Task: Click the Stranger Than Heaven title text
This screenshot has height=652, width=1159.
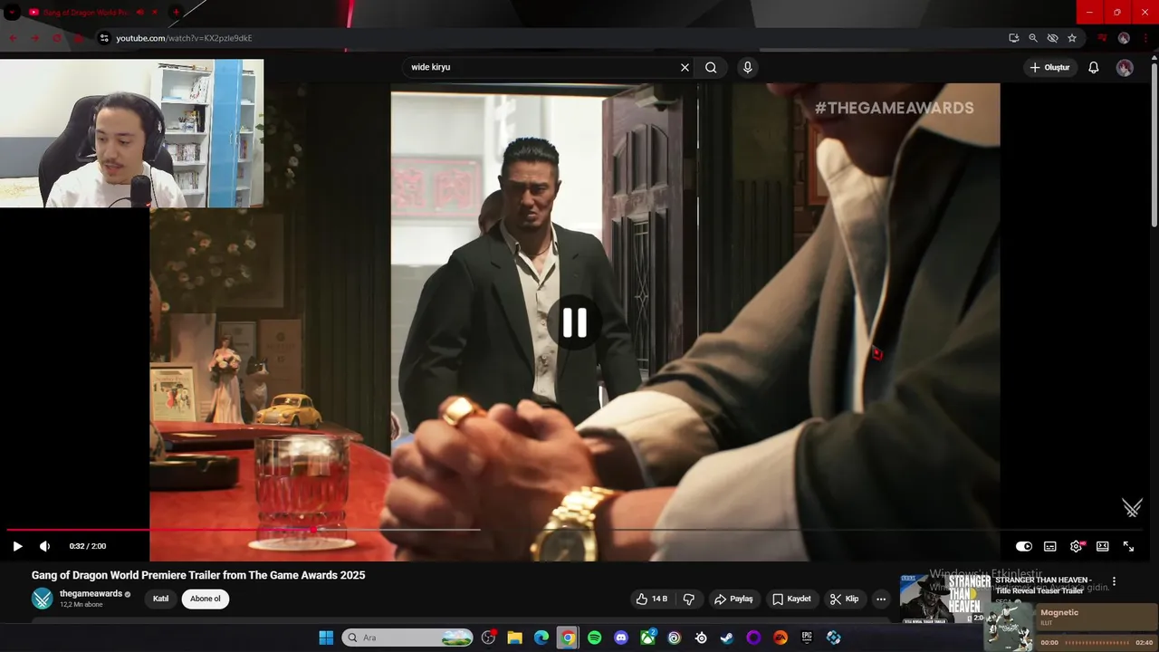Action: [x=1043, y=585]
